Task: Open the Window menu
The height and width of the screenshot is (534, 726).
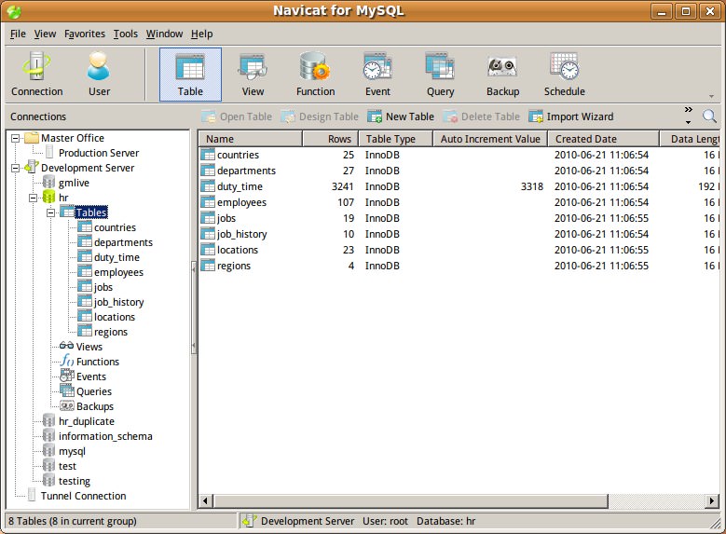Action: 164,34
